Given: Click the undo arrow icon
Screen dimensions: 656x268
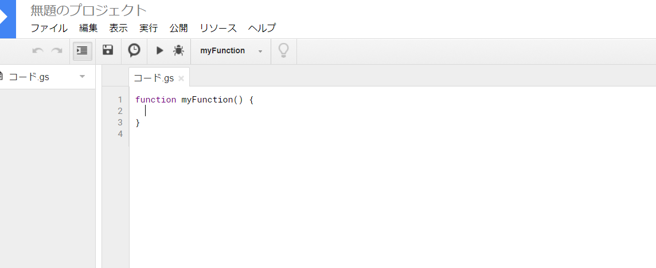Looking at the screenshot, I should 38,50.
